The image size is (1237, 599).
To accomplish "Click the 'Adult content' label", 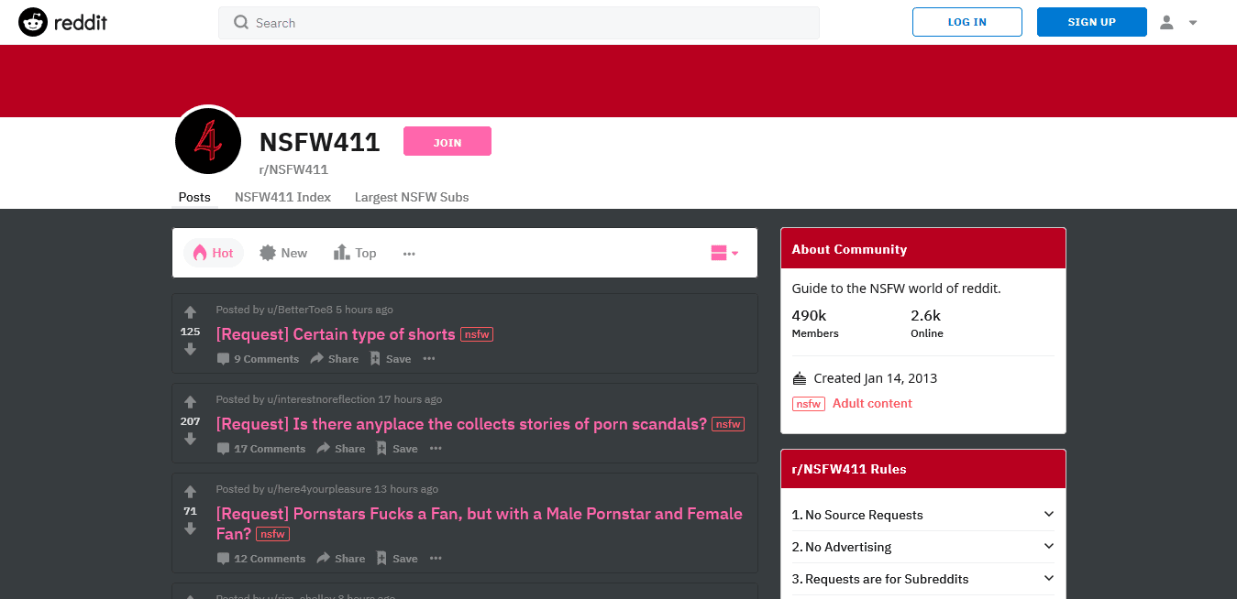I will (872, 403).
